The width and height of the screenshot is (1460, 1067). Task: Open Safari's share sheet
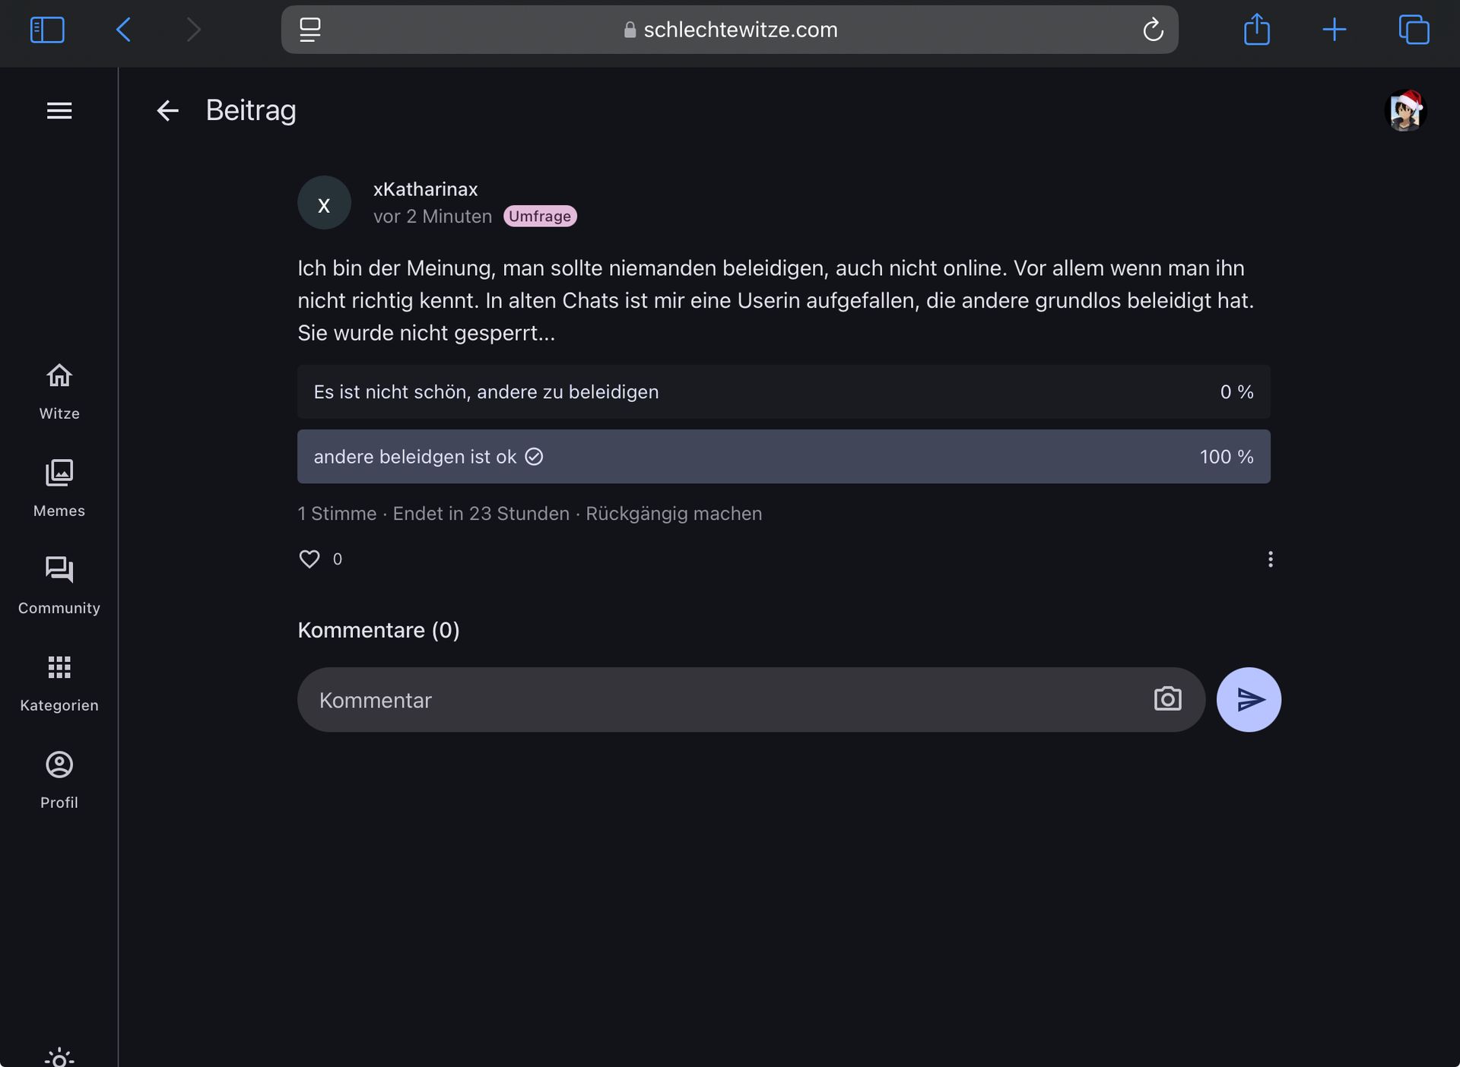[x=1257, y=30]
